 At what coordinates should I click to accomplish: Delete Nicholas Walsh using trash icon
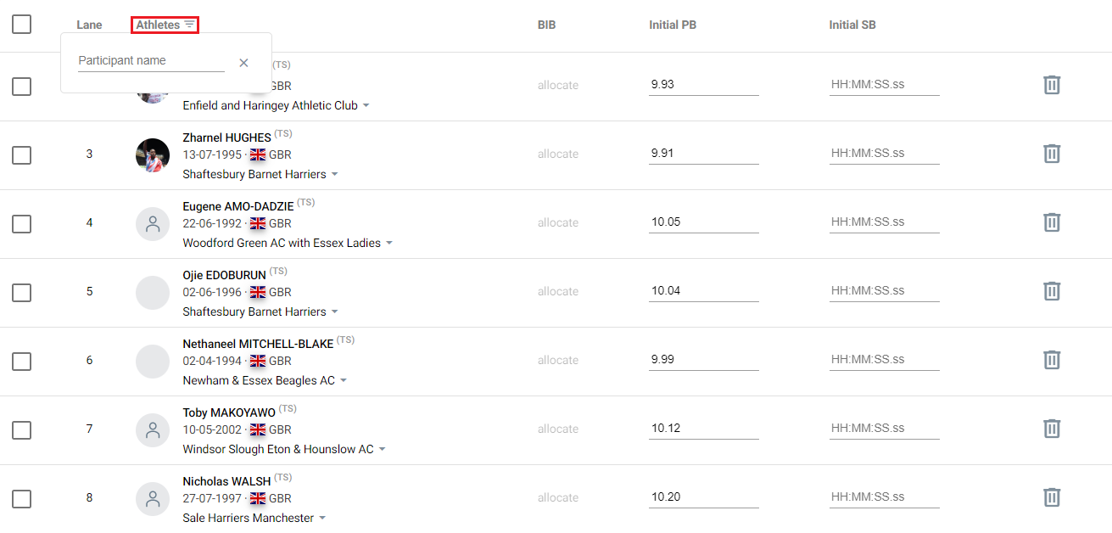1052,497
